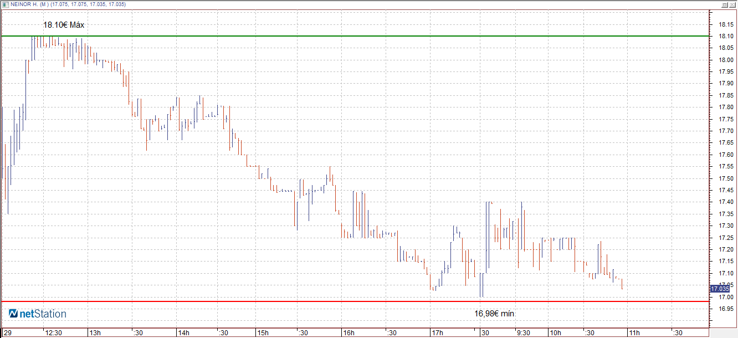This screenshot has width=738, height=338.
Task: Click the 17.65 price axis label
Action: coord(726,143)
